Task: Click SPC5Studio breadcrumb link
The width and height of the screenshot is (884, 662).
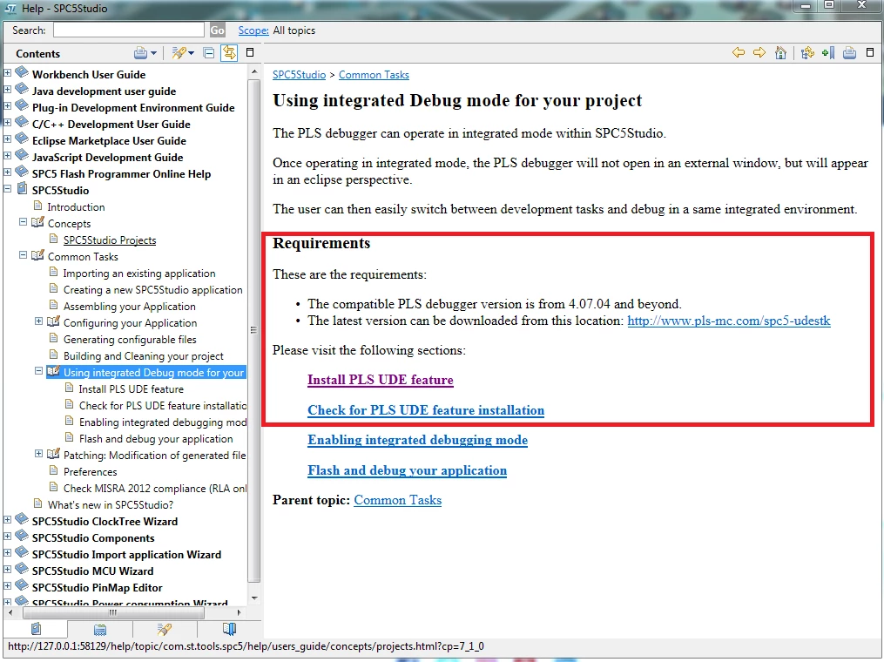Action: coord(300,74)
